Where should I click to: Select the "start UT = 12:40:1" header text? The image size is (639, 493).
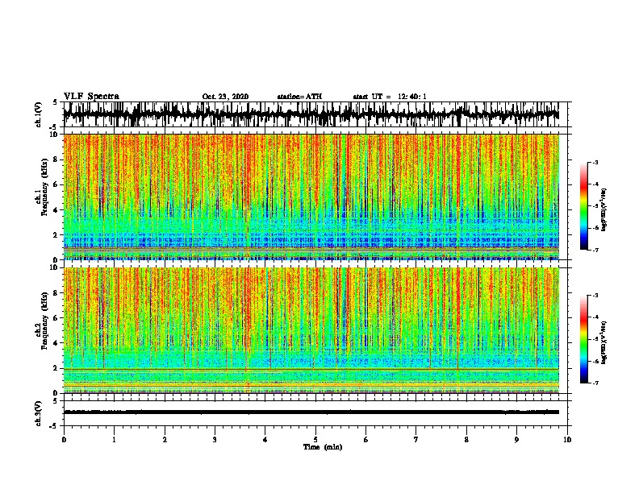390,97
